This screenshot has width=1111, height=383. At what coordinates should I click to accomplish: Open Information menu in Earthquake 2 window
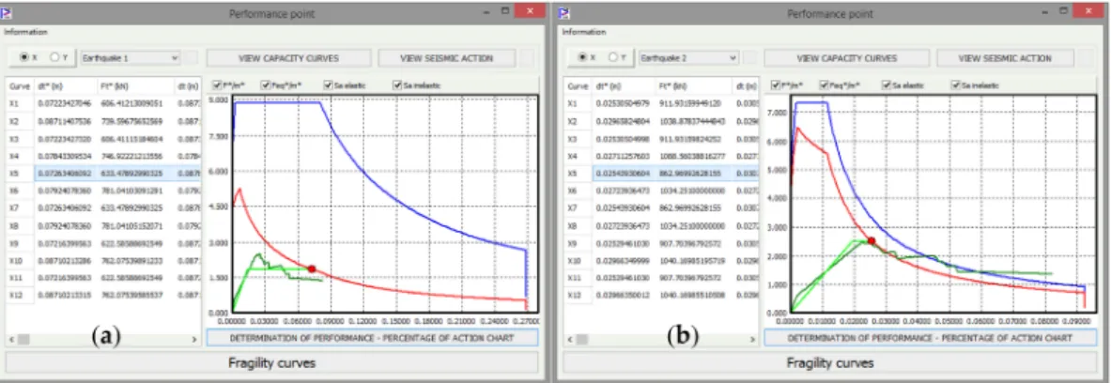[584, 32]
